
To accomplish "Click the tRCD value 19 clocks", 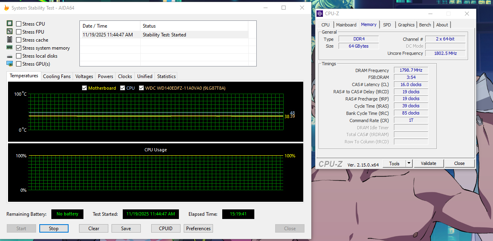I will [x=411, y=92].
